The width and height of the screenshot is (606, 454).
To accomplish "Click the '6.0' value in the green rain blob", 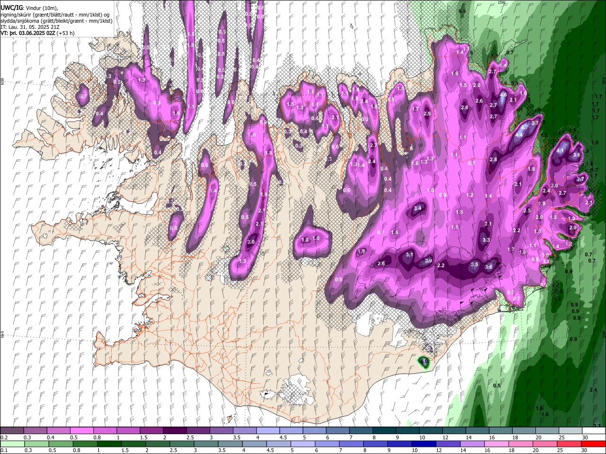I will [x=424, y=362].
